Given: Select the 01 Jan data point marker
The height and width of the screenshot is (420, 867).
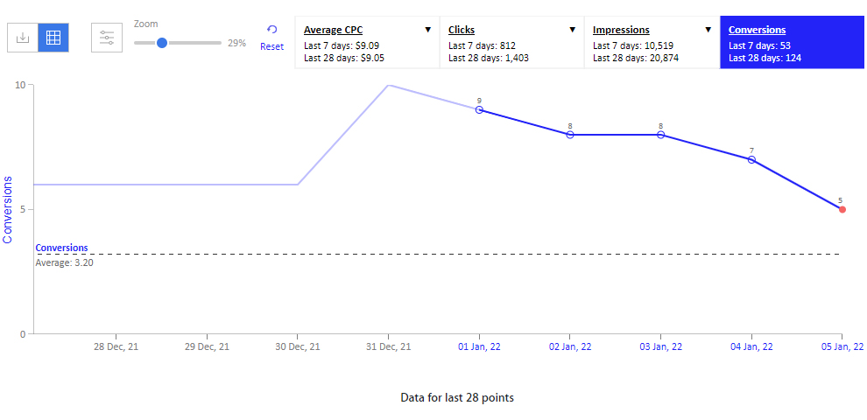Looking at the screenshot, I should click(x=479, y=109).
